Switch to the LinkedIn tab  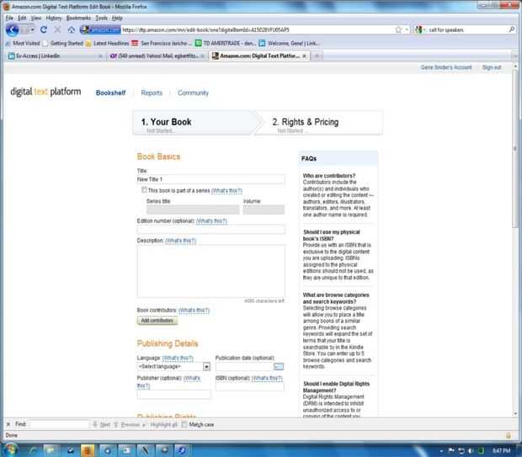click(x=55, y=56)
